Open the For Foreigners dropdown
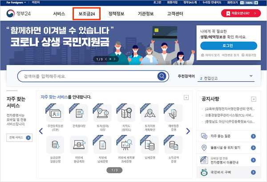Image resolution: width=267 pixels, height=182 pixels. (16, 3)
